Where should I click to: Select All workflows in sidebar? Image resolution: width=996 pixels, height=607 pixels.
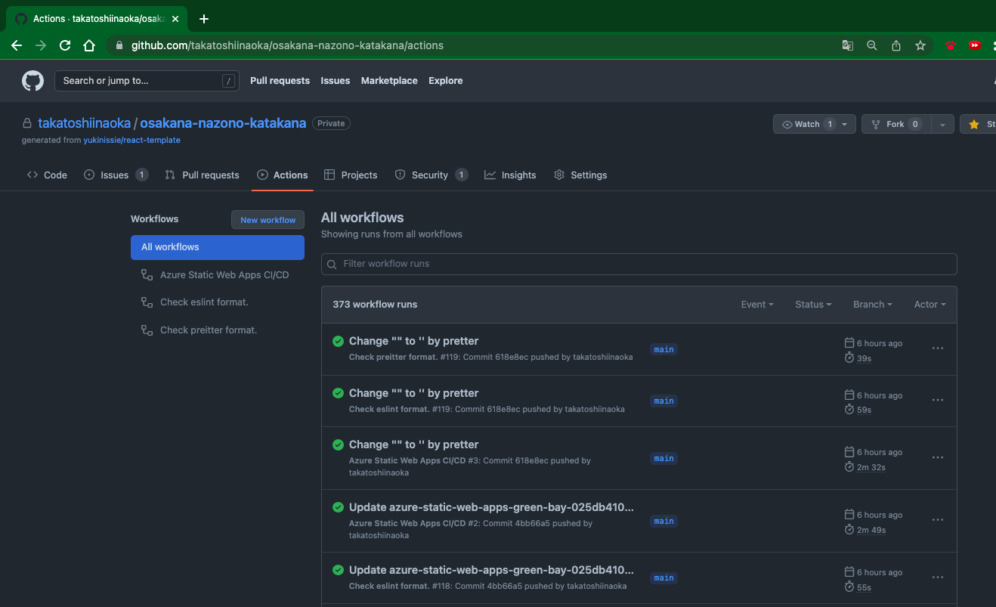(x=218, y=247)
